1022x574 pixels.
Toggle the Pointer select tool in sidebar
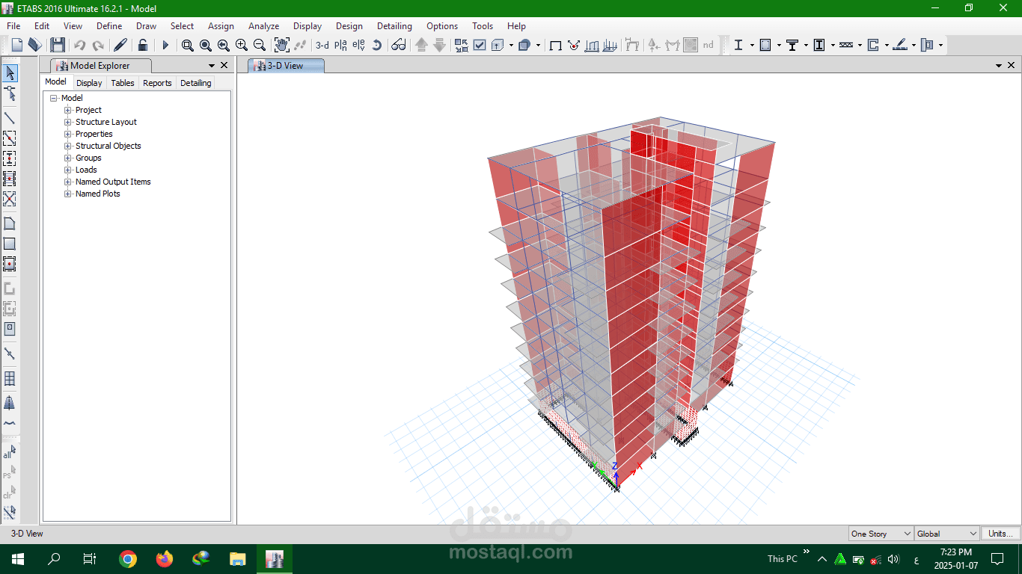coord(10,72)
